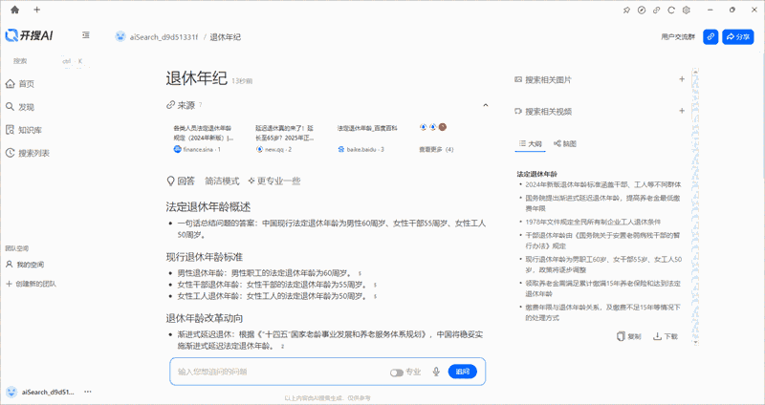Click the follow-up question input field
765x405 pixels.
point(280,372)
